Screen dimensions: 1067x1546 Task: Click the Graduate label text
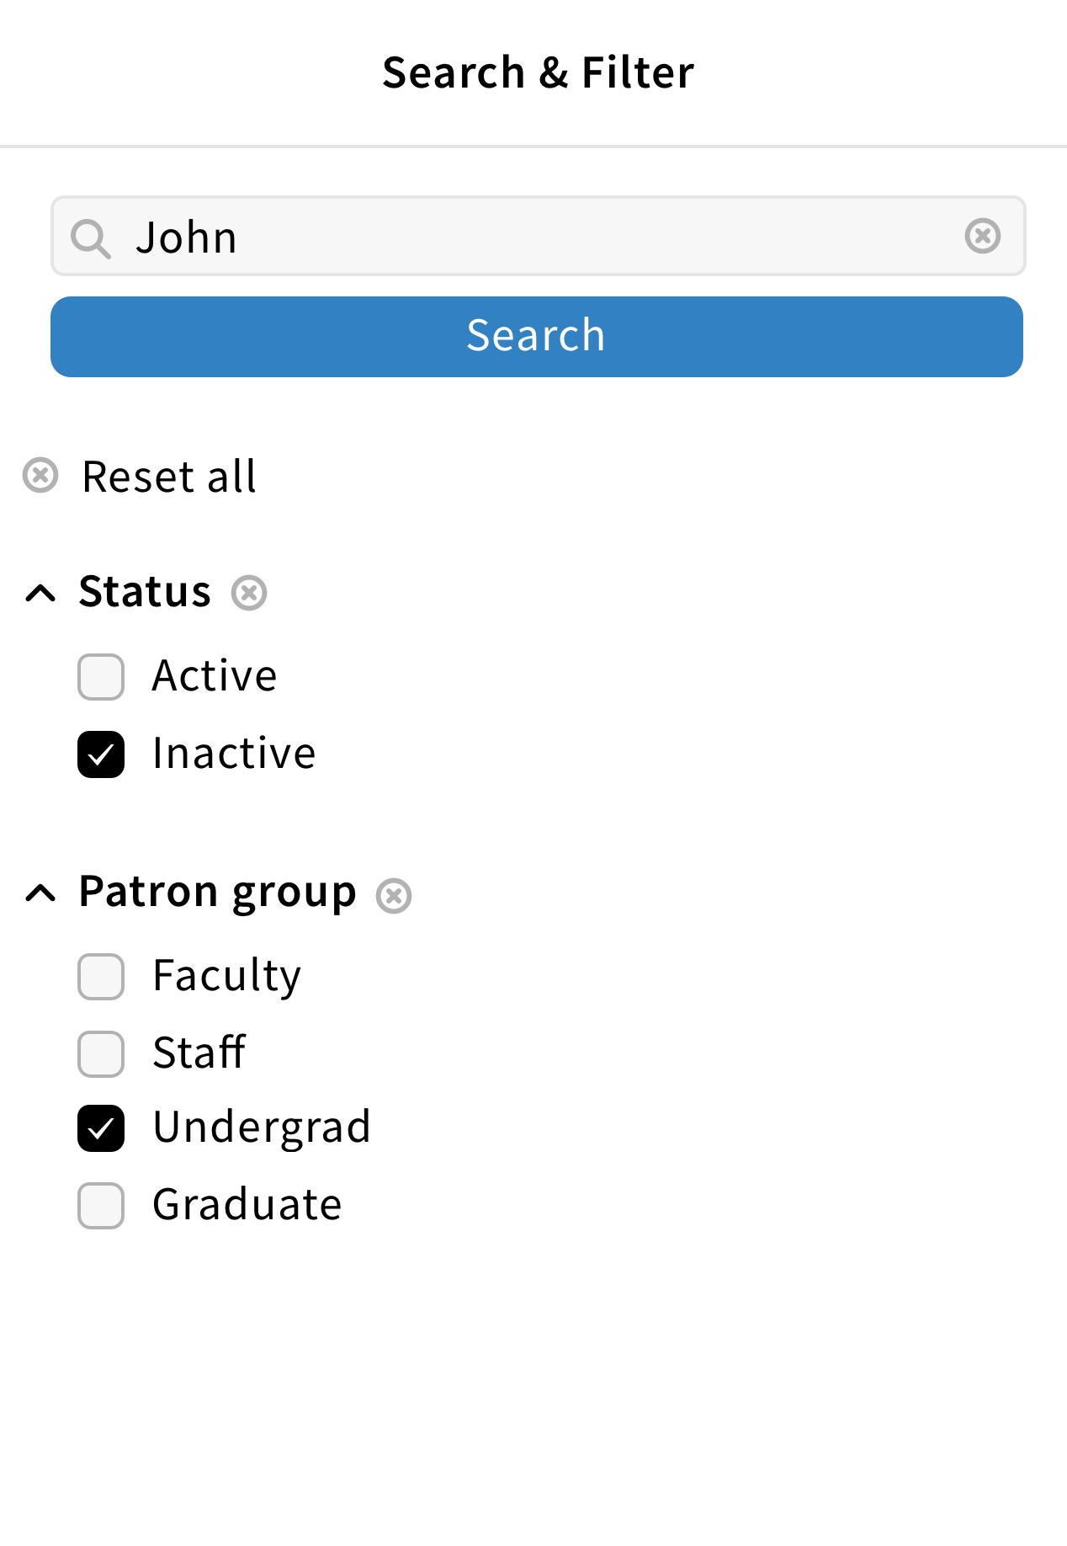point(247,1205)
